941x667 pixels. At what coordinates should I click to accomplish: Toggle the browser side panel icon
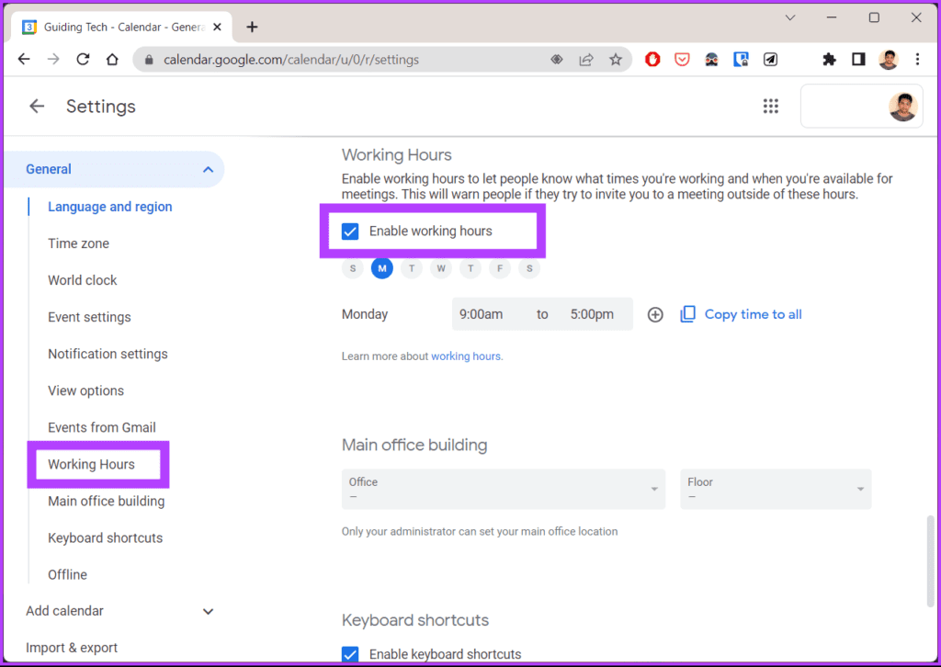[858, 60]
